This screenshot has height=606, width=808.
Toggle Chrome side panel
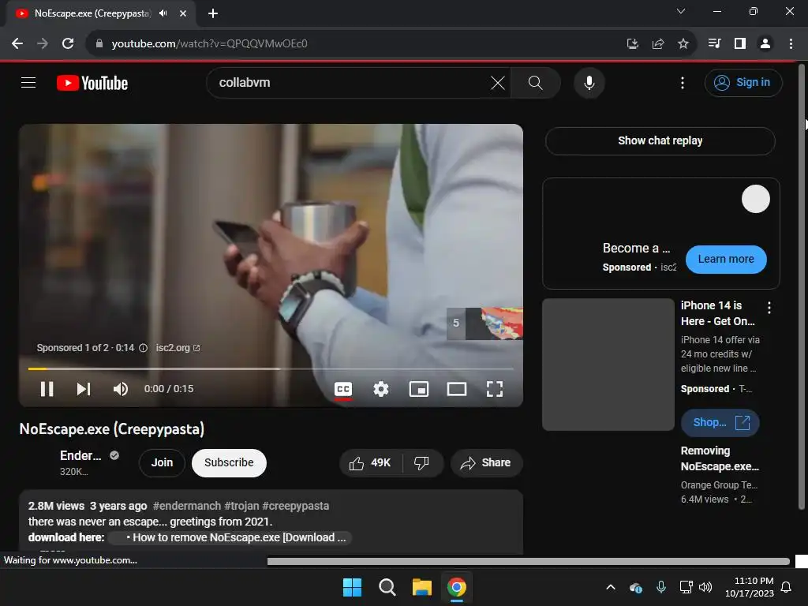coord(740,44)
